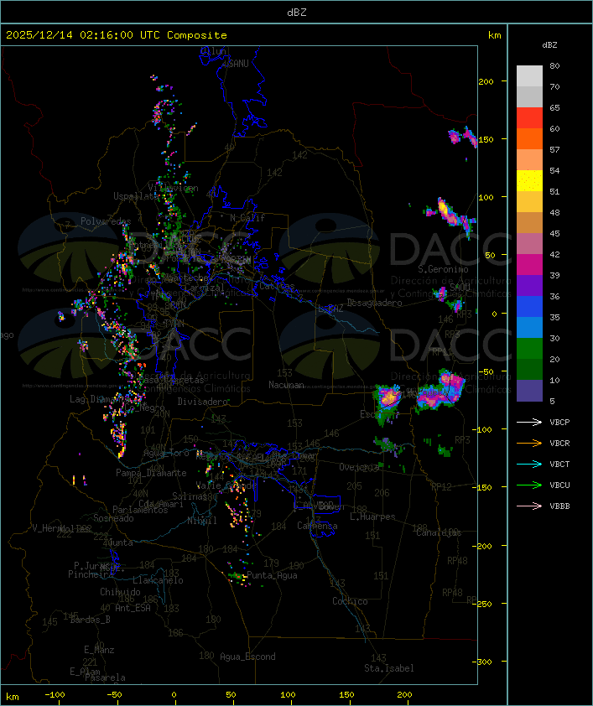Click the VBCP legend label
This screenshot has height=706, width=593.
559,422
